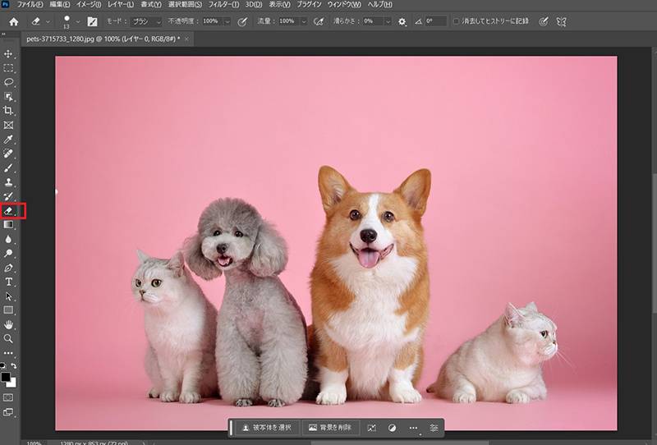Open the brush preset picker dropdown
The width and height of the screenshot is (657, 445).
(x=78, y=21)
